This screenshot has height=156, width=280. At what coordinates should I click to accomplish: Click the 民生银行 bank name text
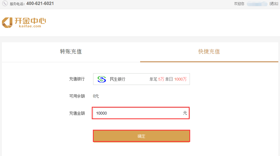[x=117, y=79]
